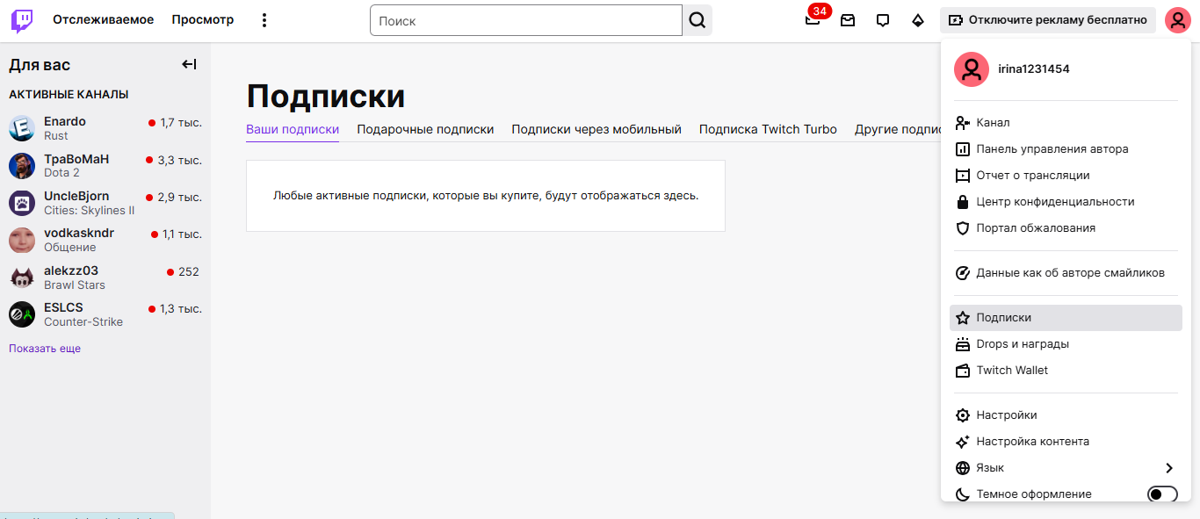
Task: Click the vodkaskndr channel avatar
Action: [x=22, y=240]
